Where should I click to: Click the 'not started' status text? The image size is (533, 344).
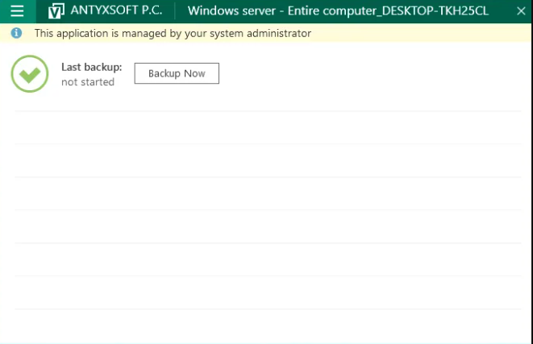click(x=88, y=82)
